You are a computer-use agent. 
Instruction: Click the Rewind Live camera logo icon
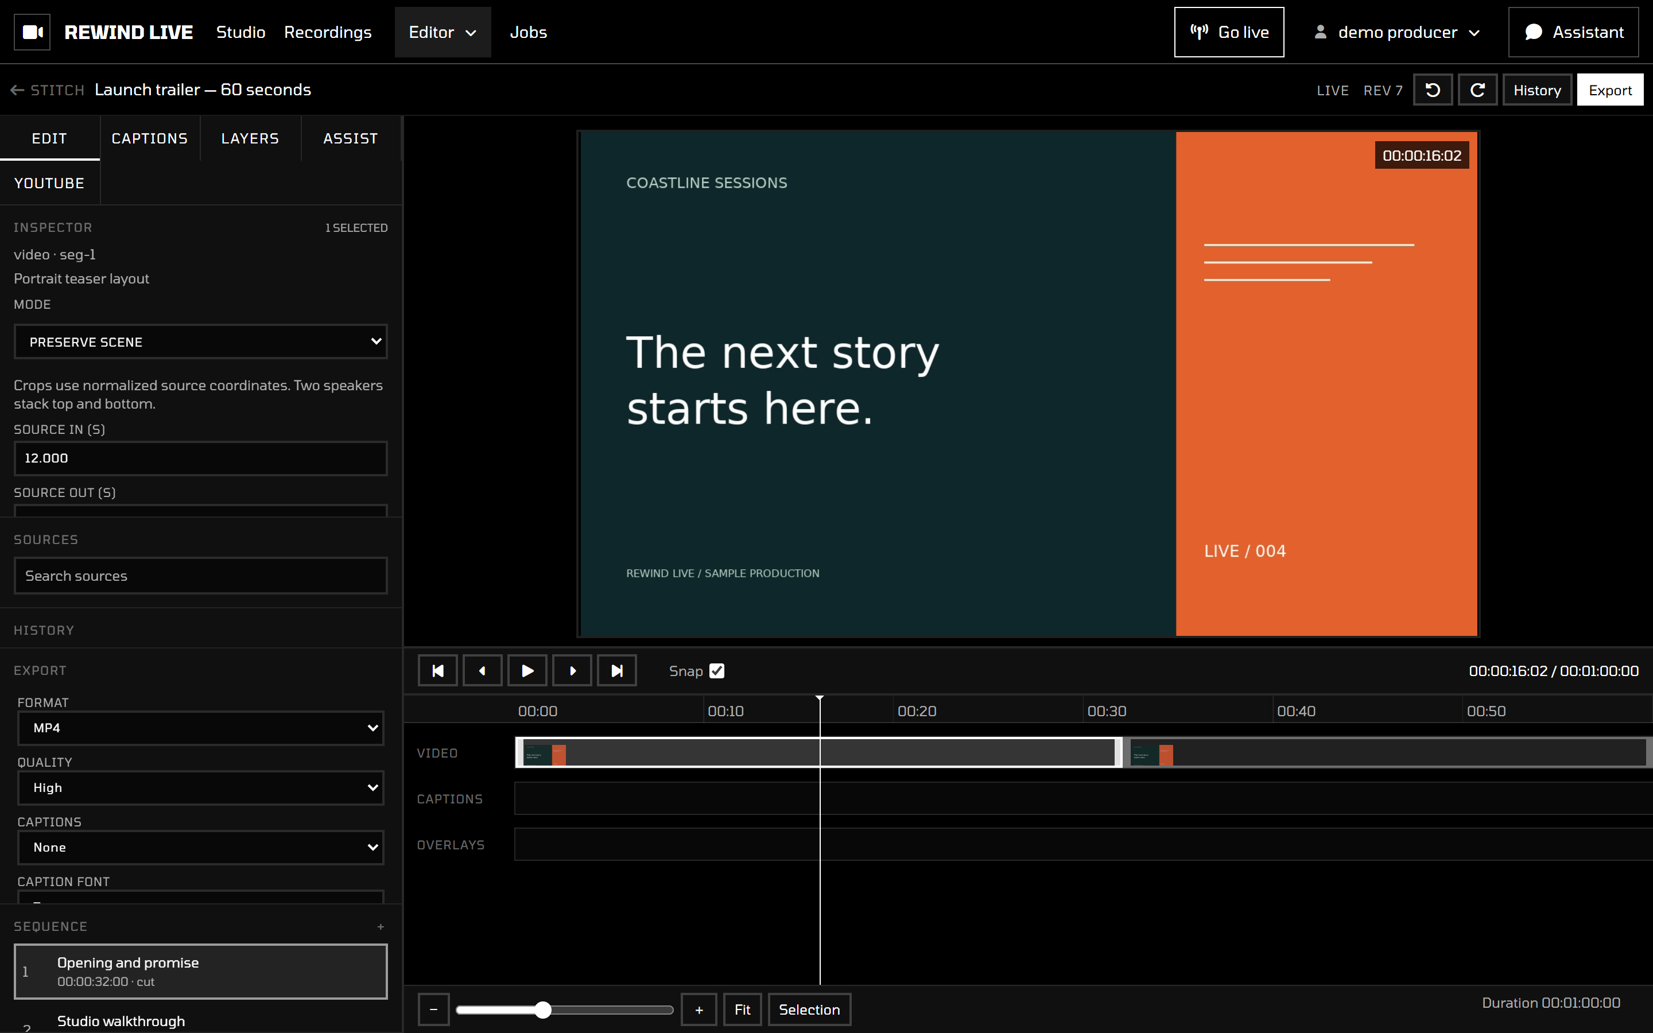point(32,32)
